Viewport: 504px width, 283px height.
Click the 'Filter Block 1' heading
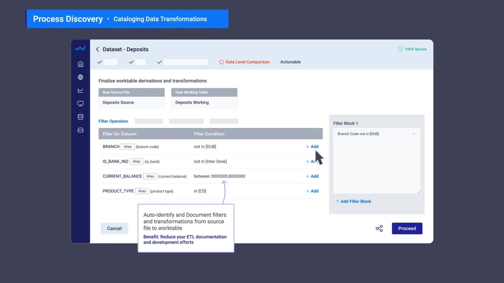pyautogui.click(x=345, y=123)
